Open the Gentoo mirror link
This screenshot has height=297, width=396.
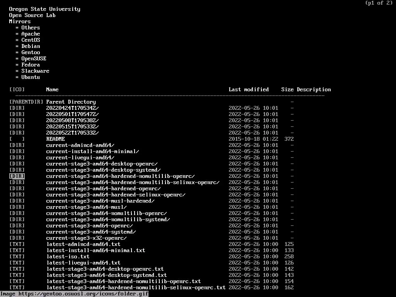(x=31, y=52)
